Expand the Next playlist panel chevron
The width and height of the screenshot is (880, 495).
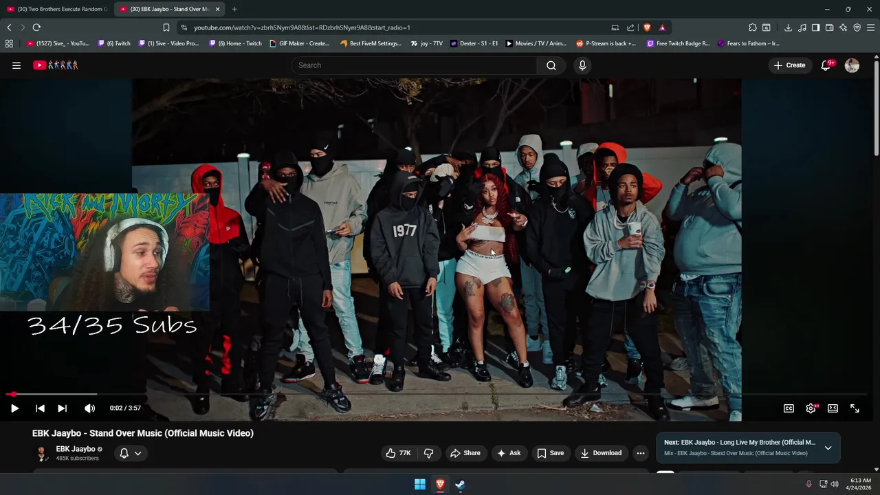828,448
